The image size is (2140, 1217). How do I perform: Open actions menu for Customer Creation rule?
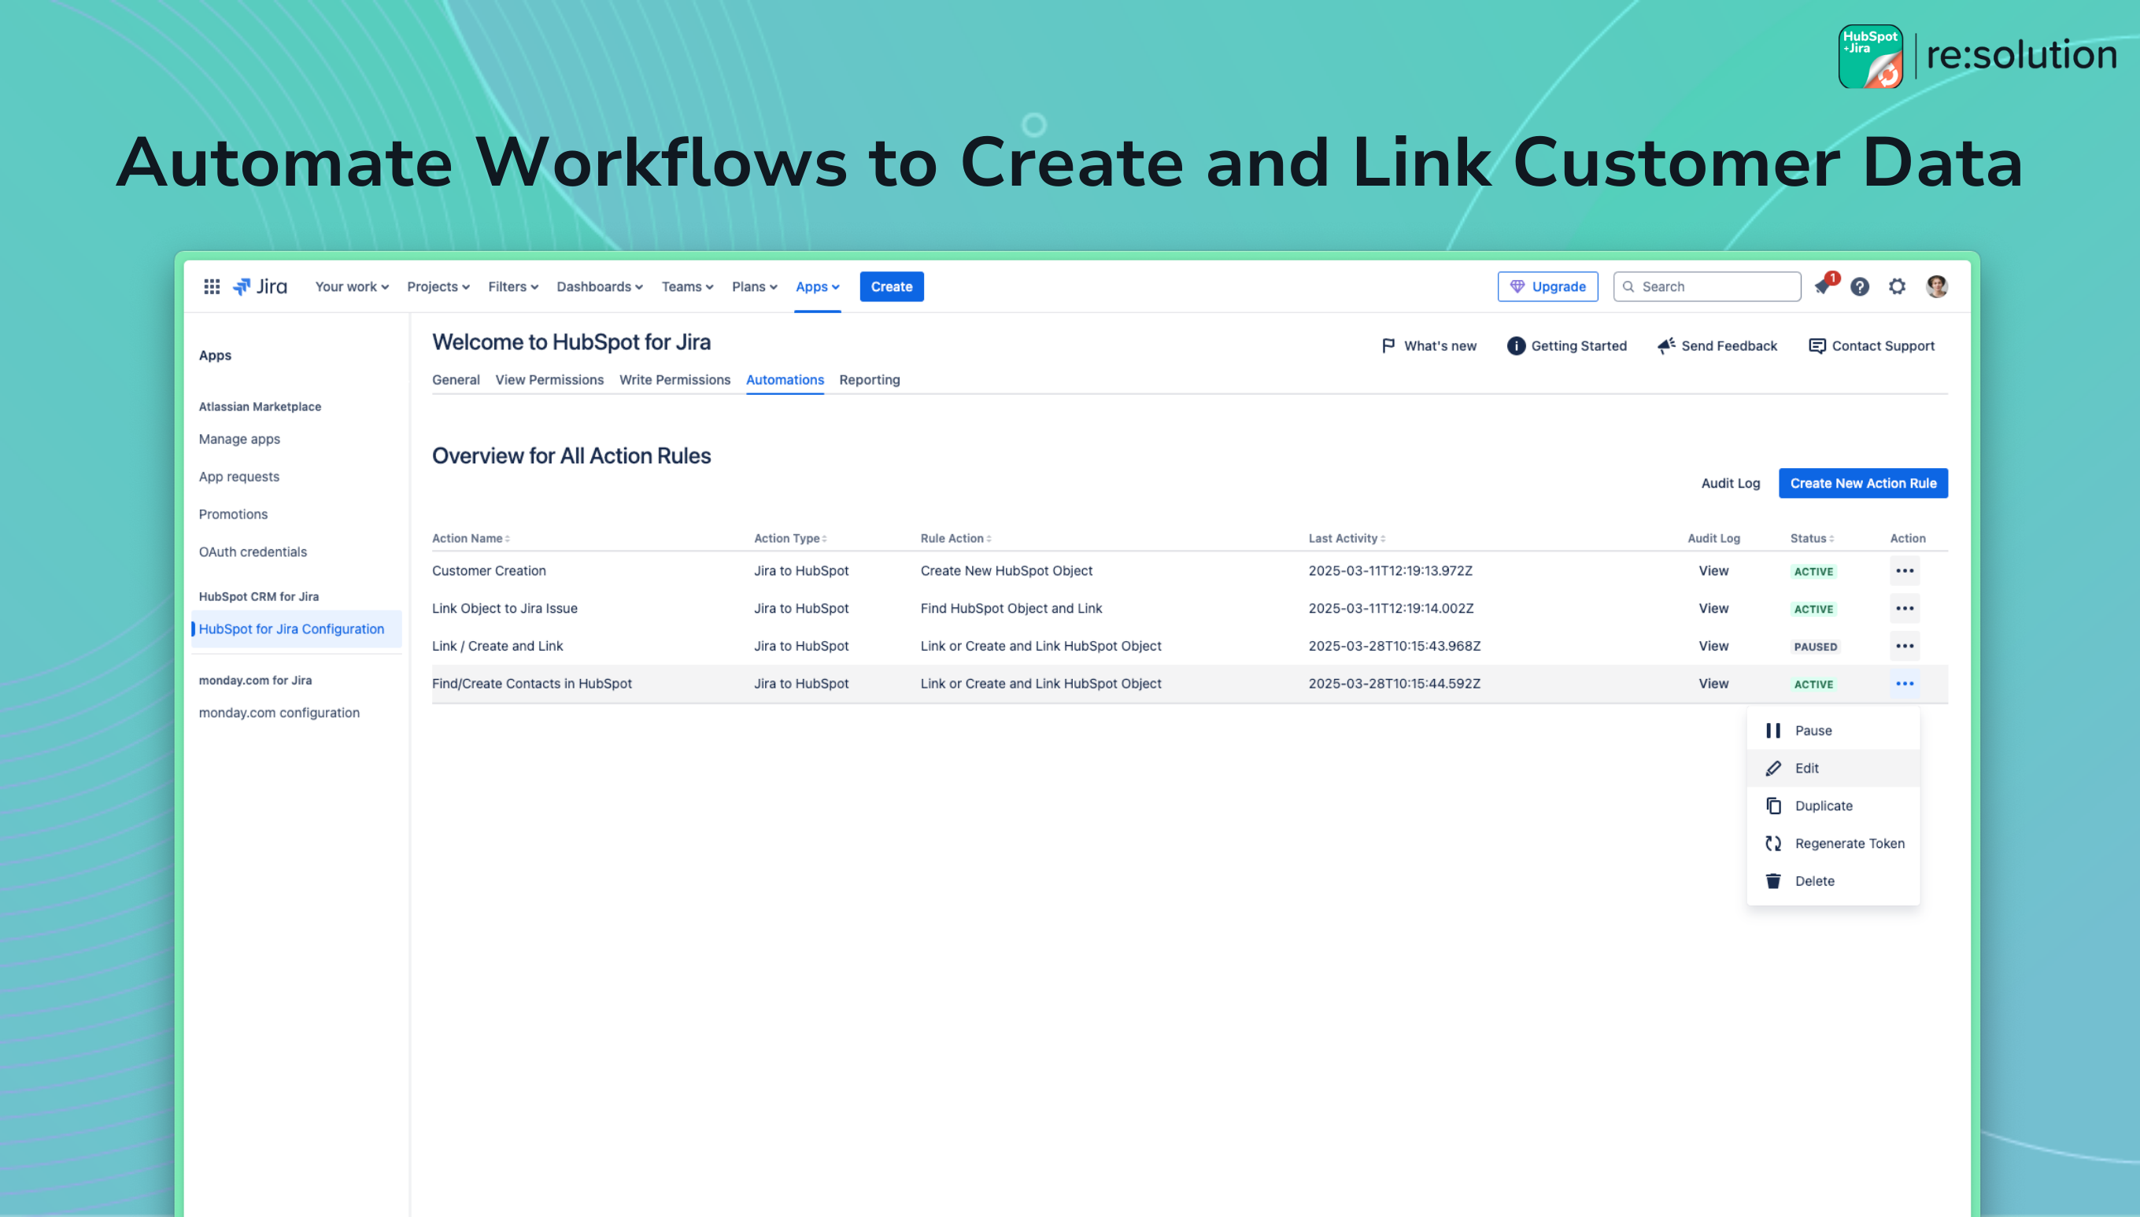(x=1904, y=571)
